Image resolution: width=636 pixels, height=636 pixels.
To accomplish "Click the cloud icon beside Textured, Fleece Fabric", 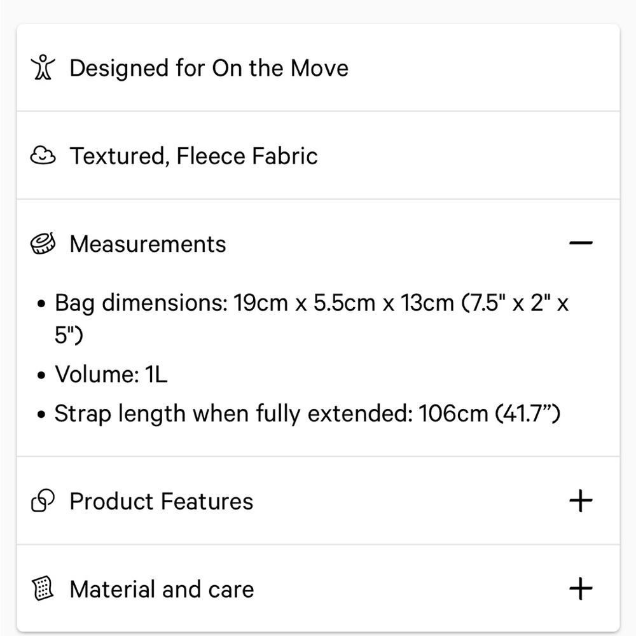I will click(x=43, y=155).
